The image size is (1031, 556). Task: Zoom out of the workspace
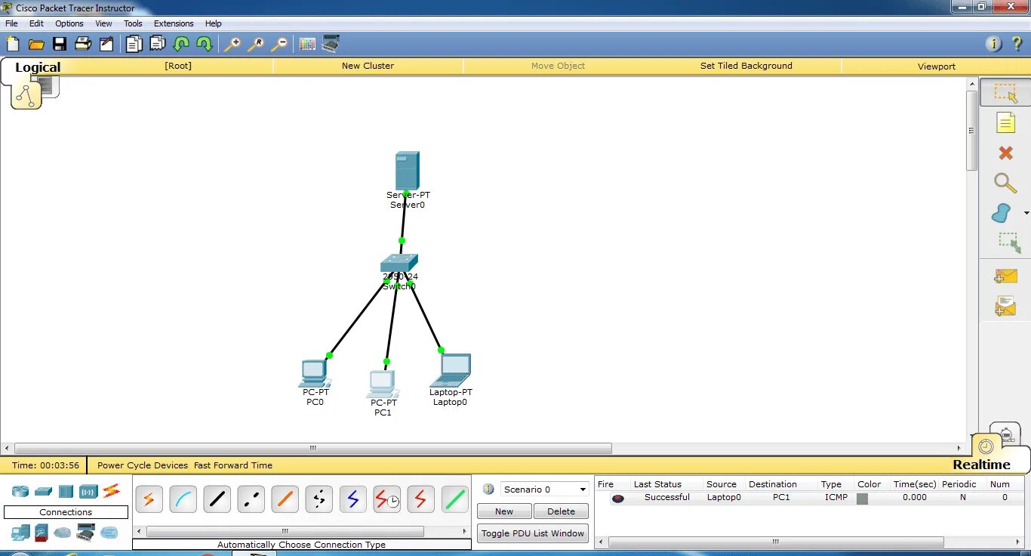(x=279, y=44)
